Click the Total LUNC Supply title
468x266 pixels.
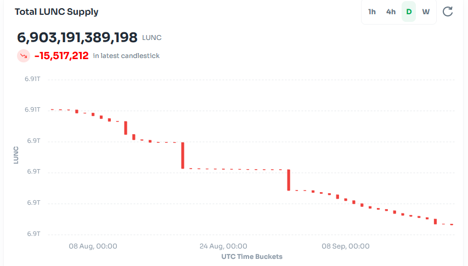point(57,11)
